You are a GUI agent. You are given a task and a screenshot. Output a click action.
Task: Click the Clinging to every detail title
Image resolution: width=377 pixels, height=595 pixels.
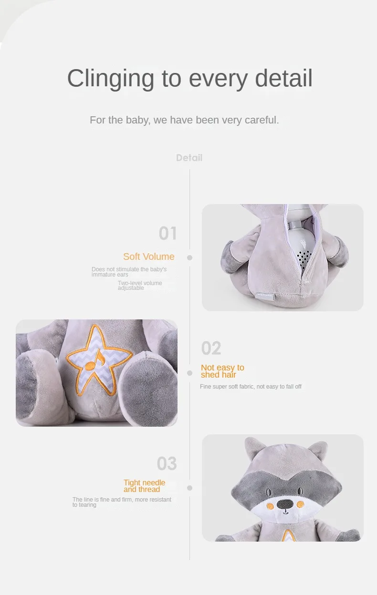(190, 78)
